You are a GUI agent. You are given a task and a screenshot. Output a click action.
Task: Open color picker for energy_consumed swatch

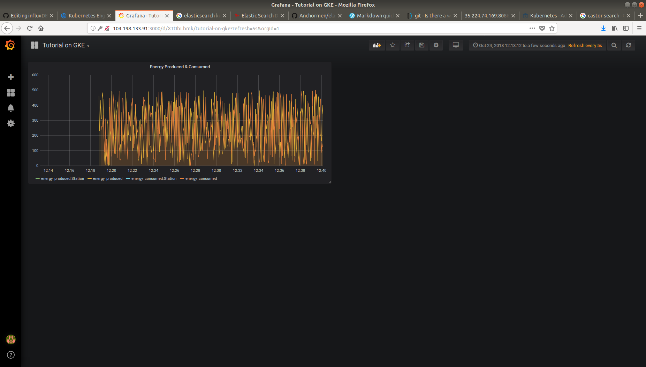click(x=182, y=178)
